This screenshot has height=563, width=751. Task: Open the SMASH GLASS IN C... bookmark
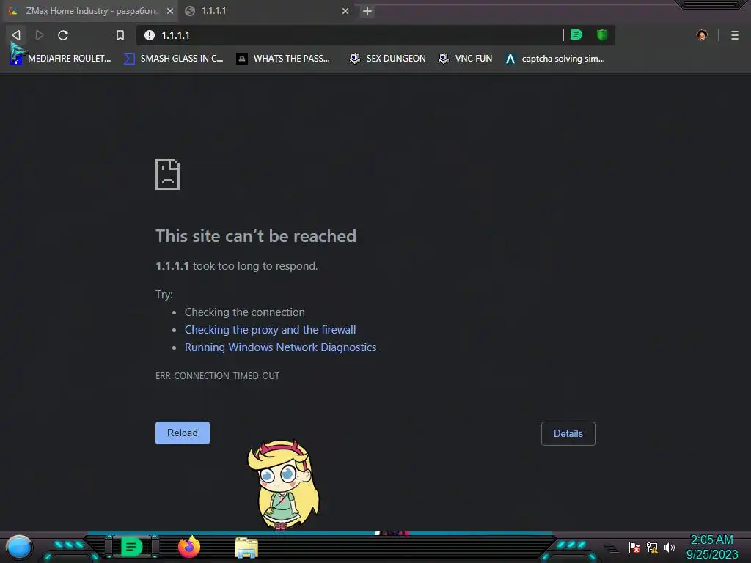(x=174, y=59)
